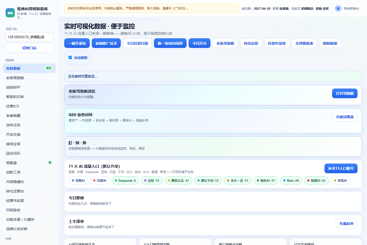This screenshot has width=367, height=245.
Task: Open 店务任务 sidebar item
Action: [x=29, y=125]
